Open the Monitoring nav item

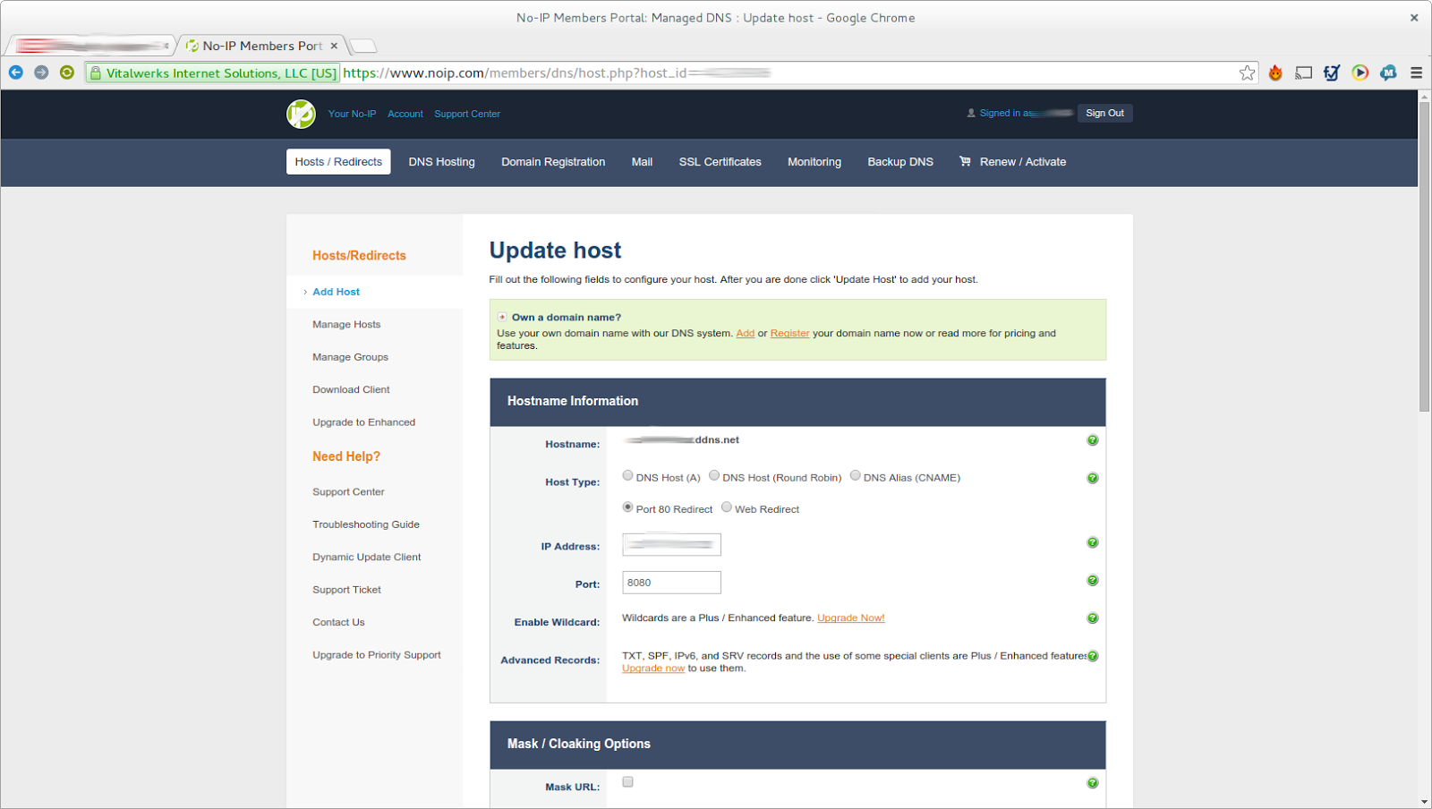[x=814, y=162]
